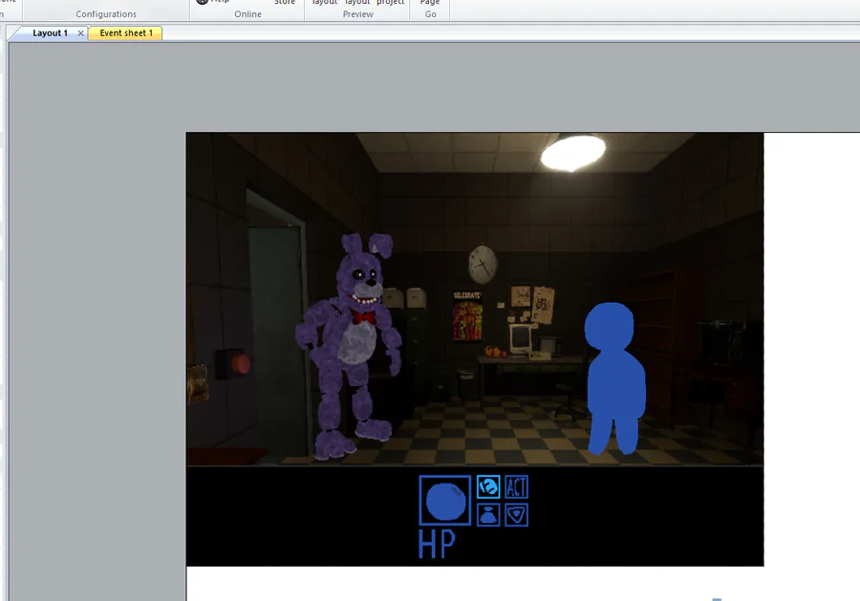This screenshot has width=860, height=601.
Task: Select the purple Bonnie rabbit sprite
Action: (349, 347)
